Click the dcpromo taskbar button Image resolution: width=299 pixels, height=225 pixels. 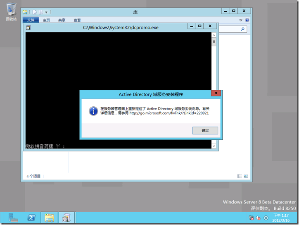67,218
